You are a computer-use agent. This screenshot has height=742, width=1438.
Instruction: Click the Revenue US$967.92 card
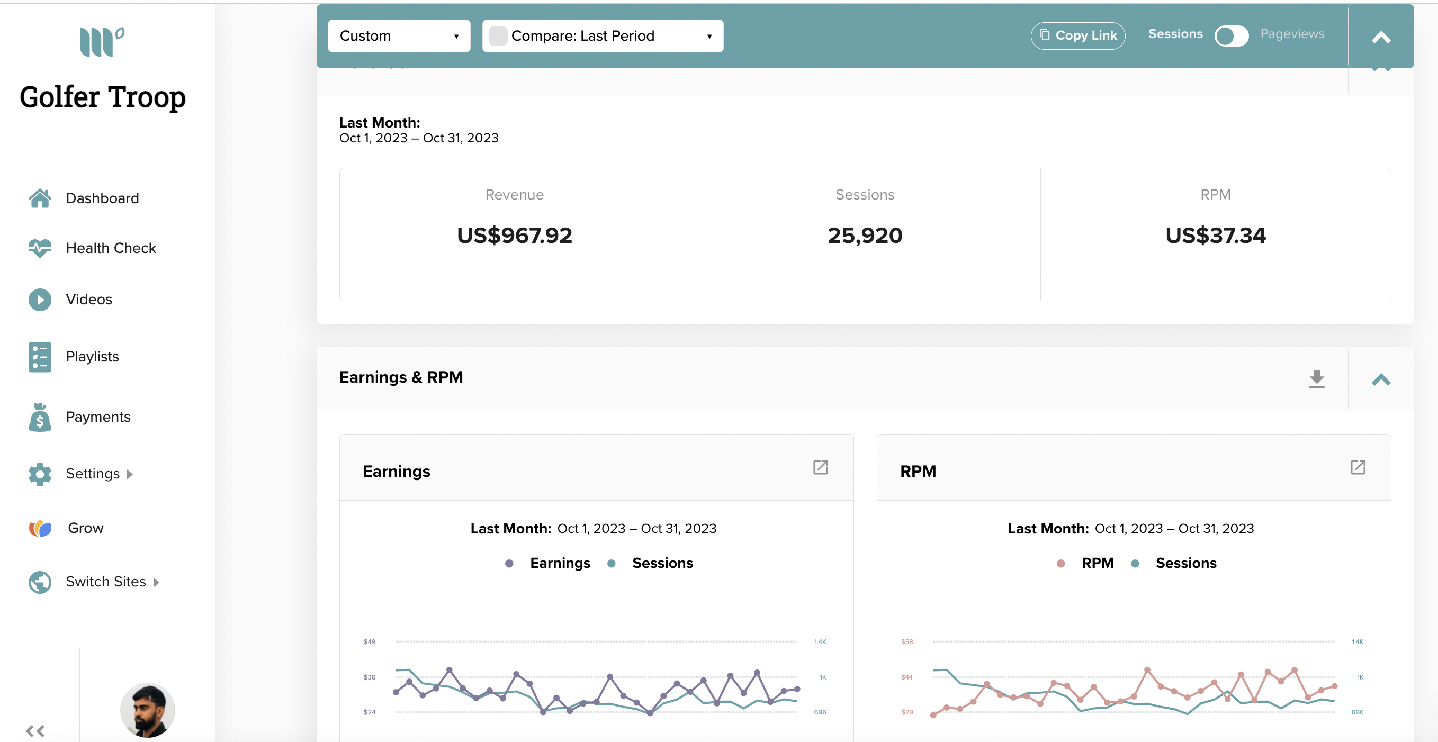(x=514, y=234)
